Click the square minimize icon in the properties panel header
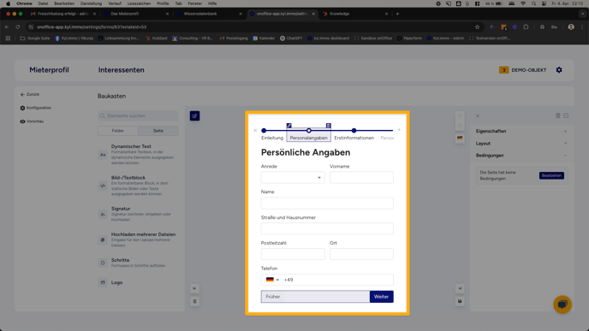589x331 pixels. pyautogui.click(x=566, y=115)
